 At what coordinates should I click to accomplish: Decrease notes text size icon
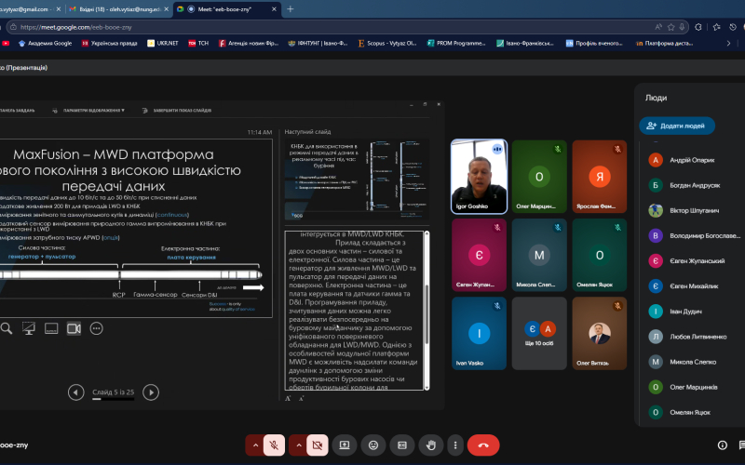pos(302,399)
